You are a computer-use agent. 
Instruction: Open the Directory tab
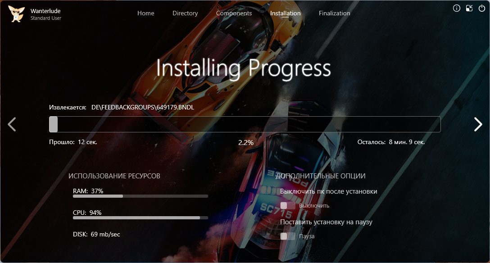pyautogui.click(x=185, y=14)
